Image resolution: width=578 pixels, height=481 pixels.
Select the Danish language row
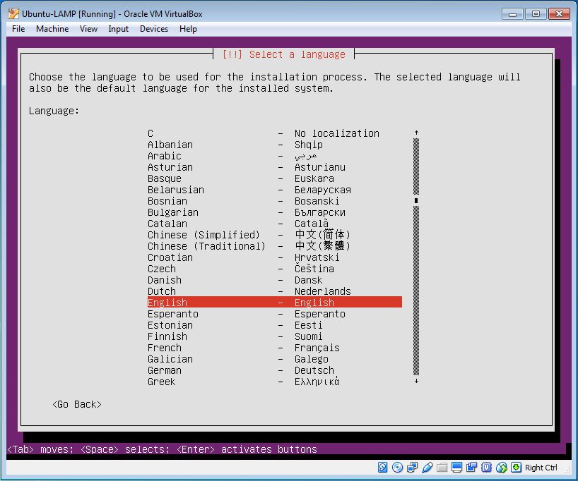pos(275,280)
